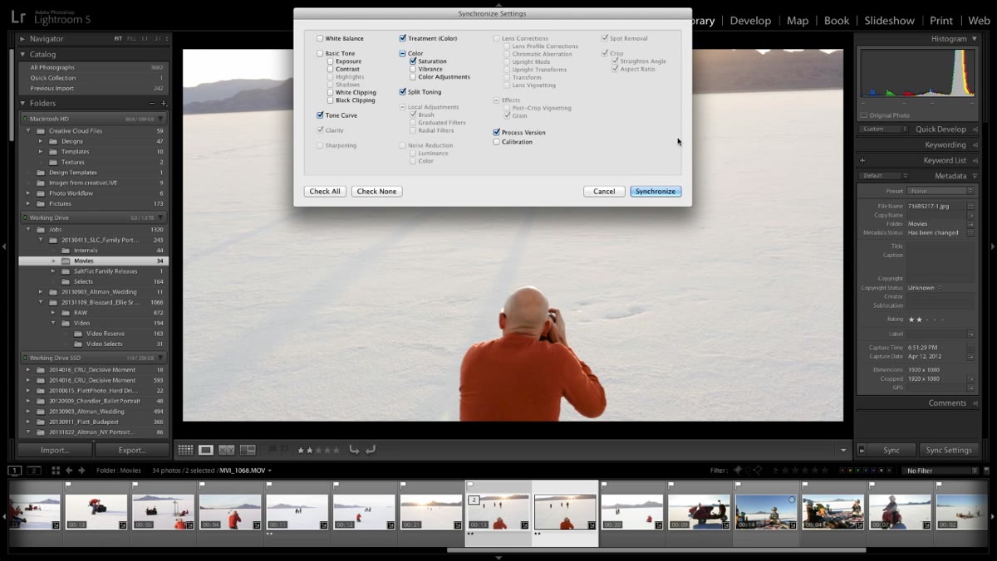Click the Movies folder icon in Folders tree
Viewport: 997px width, 561px height.
pos(66,261)
